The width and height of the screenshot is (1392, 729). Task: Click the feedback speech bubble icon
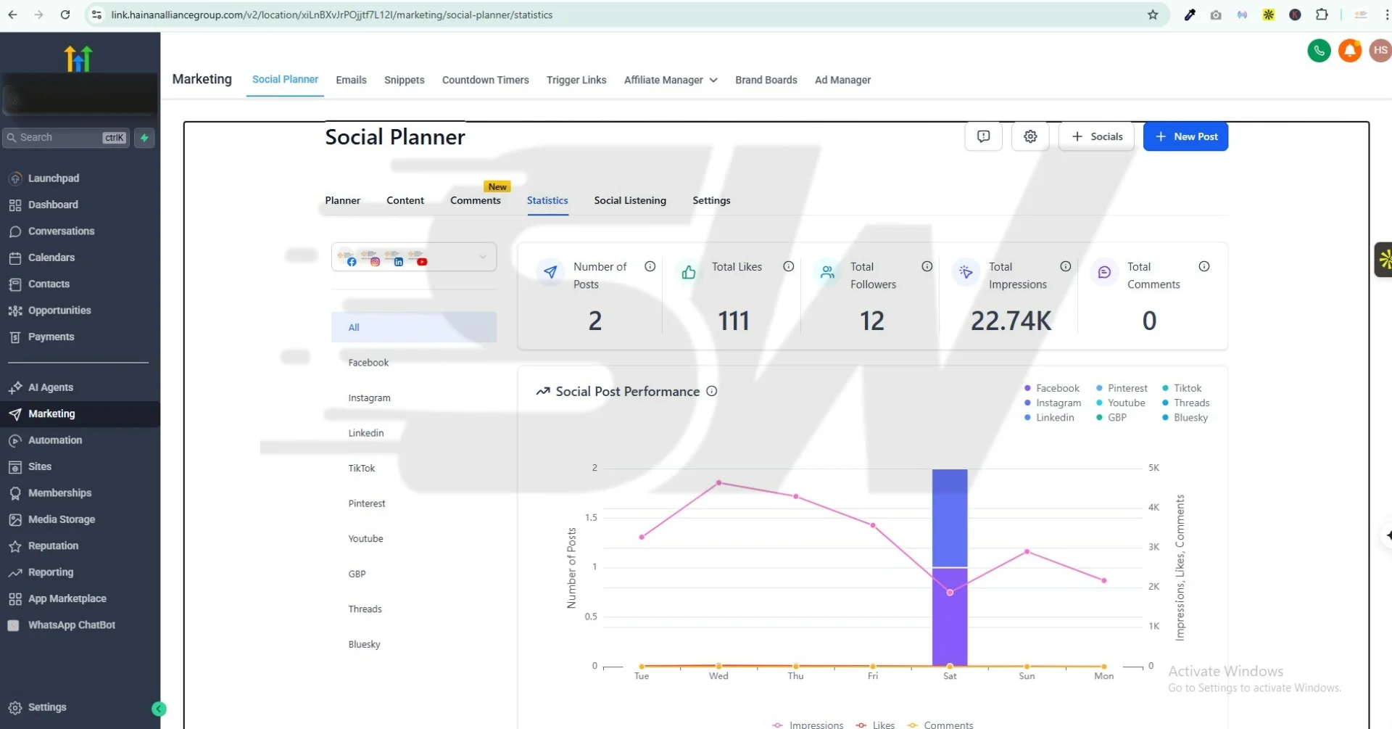click(983, 136)
